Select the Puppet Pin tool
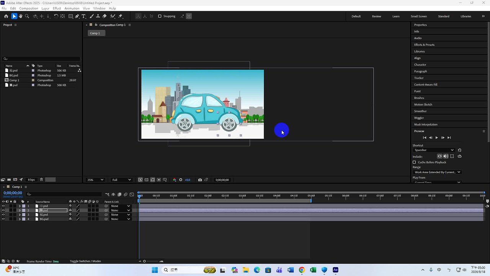Image resolution: width=490 pixels, height=276 pixels. tap(121, 16)
